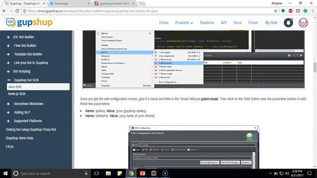Screen dimensions: 317x178
Task: Open a new browser tab
Action: point(142,3)
